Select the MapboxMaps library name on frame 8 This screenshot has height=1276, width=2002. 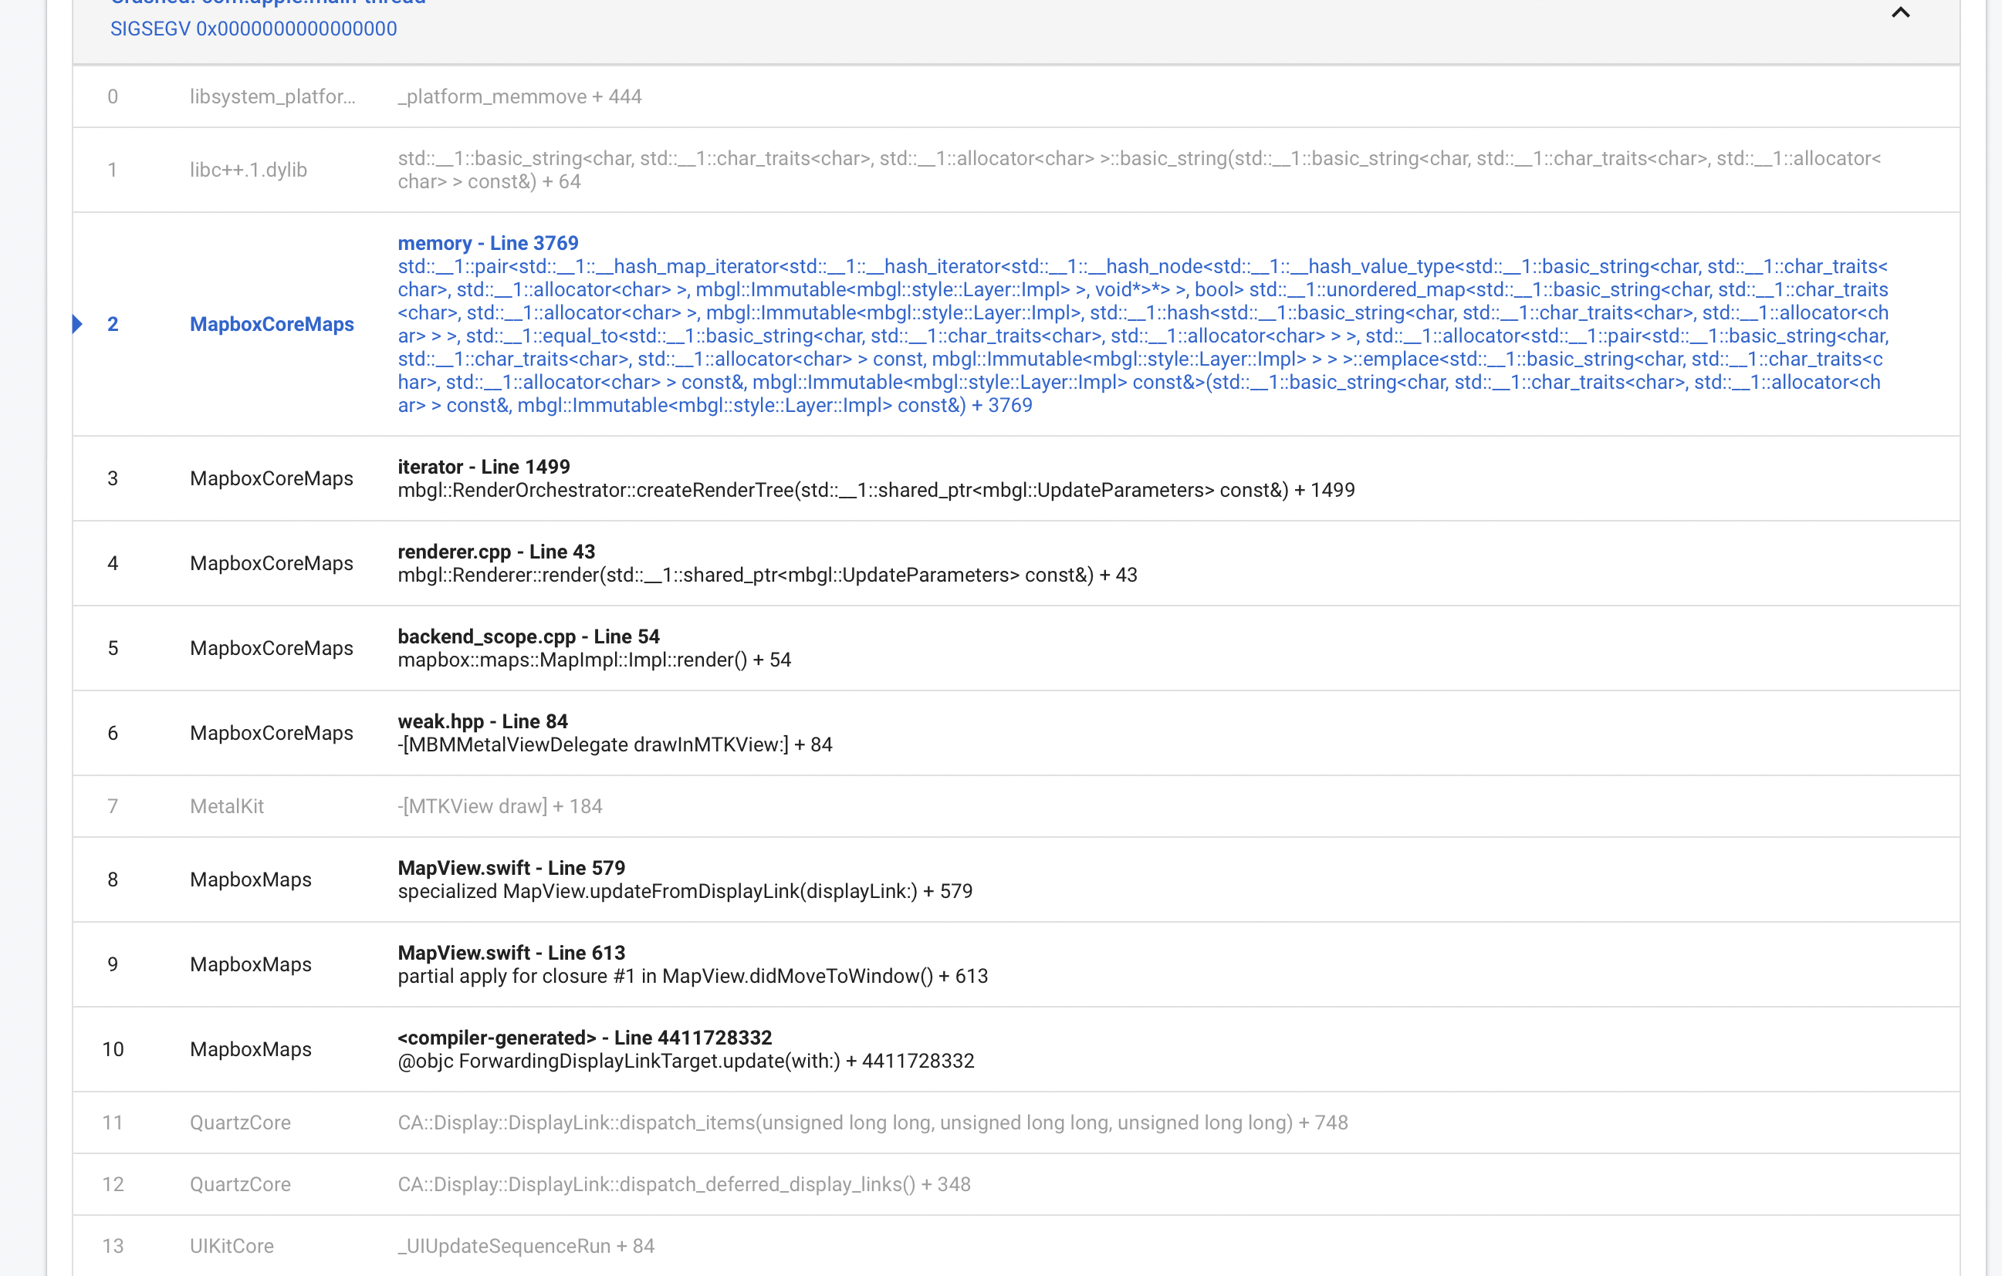point(249,879)
